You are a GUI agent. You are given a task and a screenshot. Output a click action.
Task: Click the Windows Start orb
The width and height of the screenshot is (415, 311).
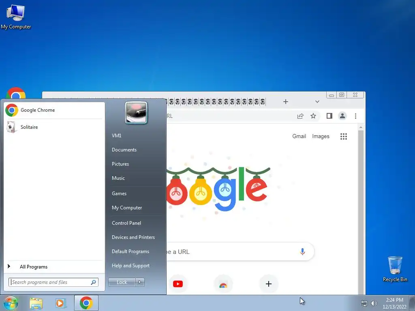click(x=10, y=303)
